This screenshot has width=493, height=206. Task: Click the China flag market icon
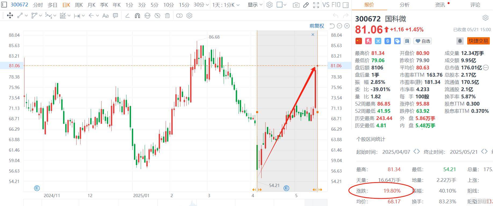[358, 41]
